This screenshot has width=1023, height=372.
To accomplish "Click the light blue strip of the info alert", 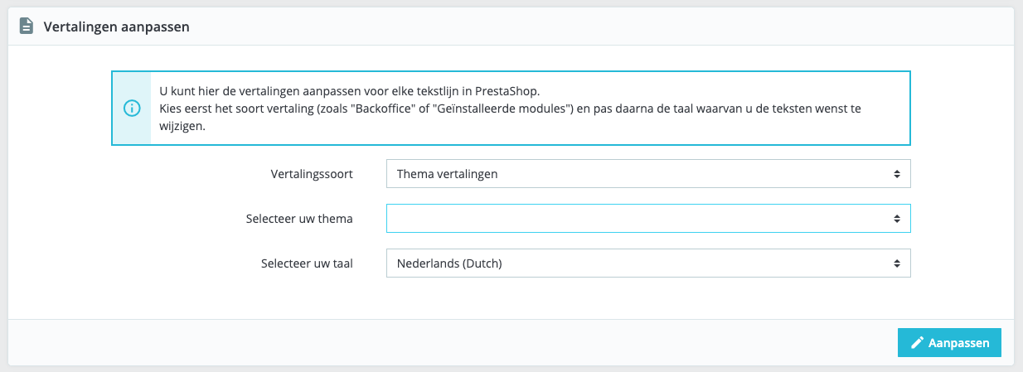I will coord(131,108).
